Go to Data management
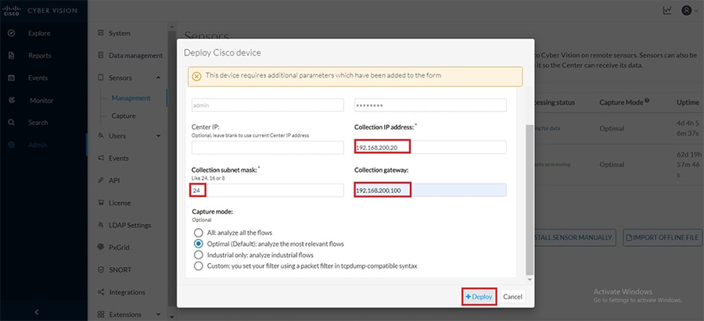The image size is (704, 321). (x=135, y=55)
